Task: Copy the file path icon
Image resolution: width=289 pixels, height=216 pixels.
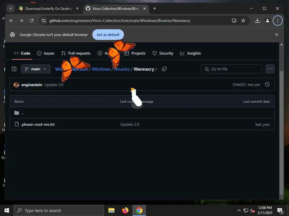Action: pyautogui.click(x=164, y=69)
